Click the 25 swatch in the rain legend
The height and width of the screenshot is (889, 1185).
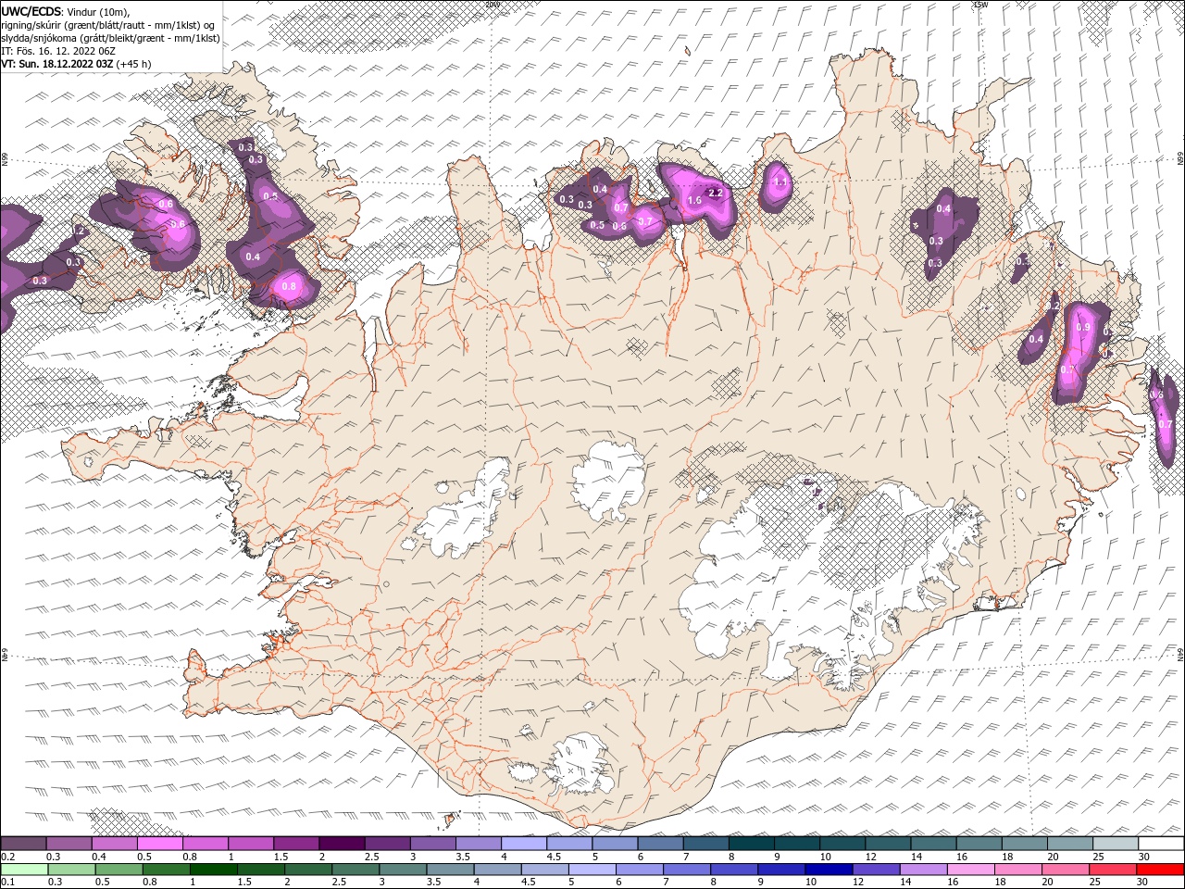1114,870
